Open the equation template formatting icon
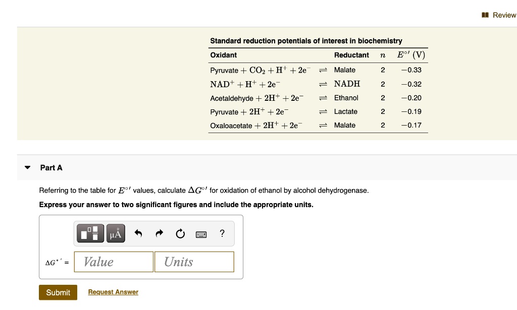The width and height of the screenshot is (517, 310). [90, 233]
